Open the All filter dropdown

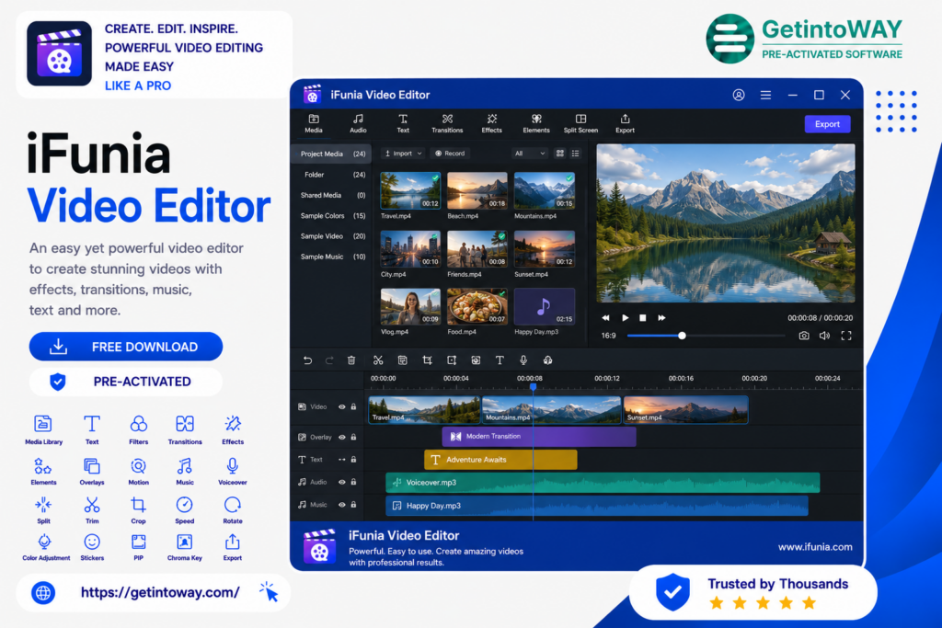point(529,154)
